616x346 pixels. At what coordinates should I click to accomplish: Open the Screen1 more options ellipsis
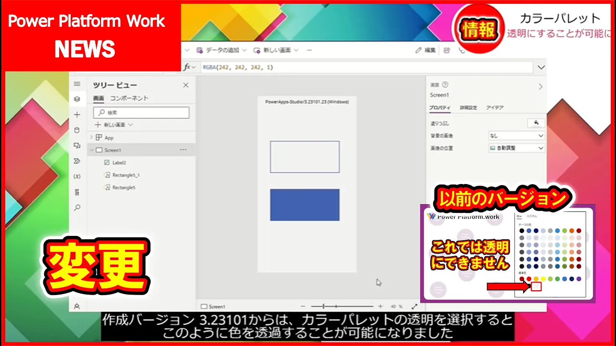183,150
